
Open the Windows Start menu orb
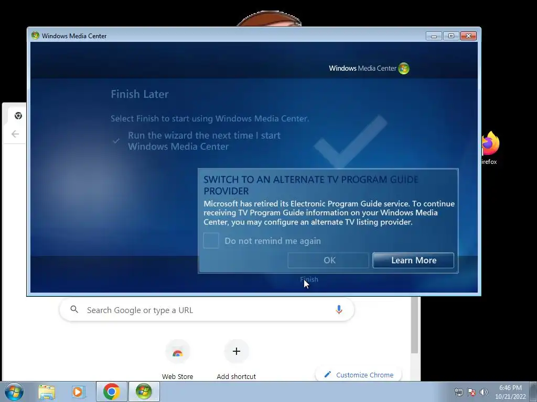click(x=14, y=392)
